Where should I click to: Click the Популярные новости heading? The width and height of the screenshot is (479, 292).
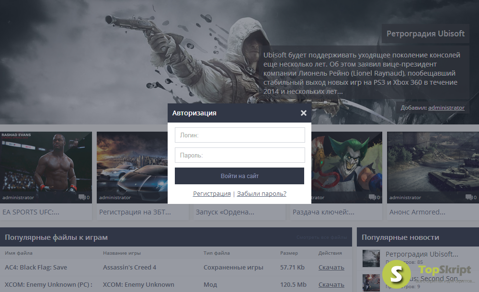[400, 237]
